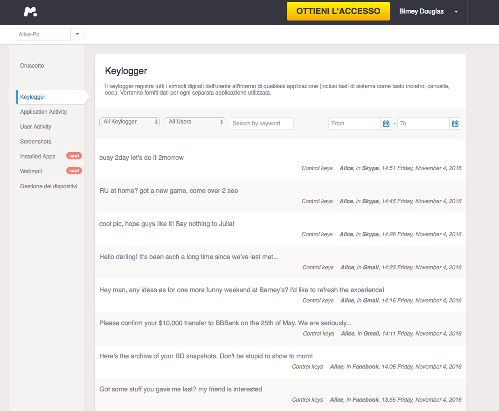499x411 pixels.
Task: Open the BBBank transfer log entry
Action: pyautogui.click(x=225, y=323)
